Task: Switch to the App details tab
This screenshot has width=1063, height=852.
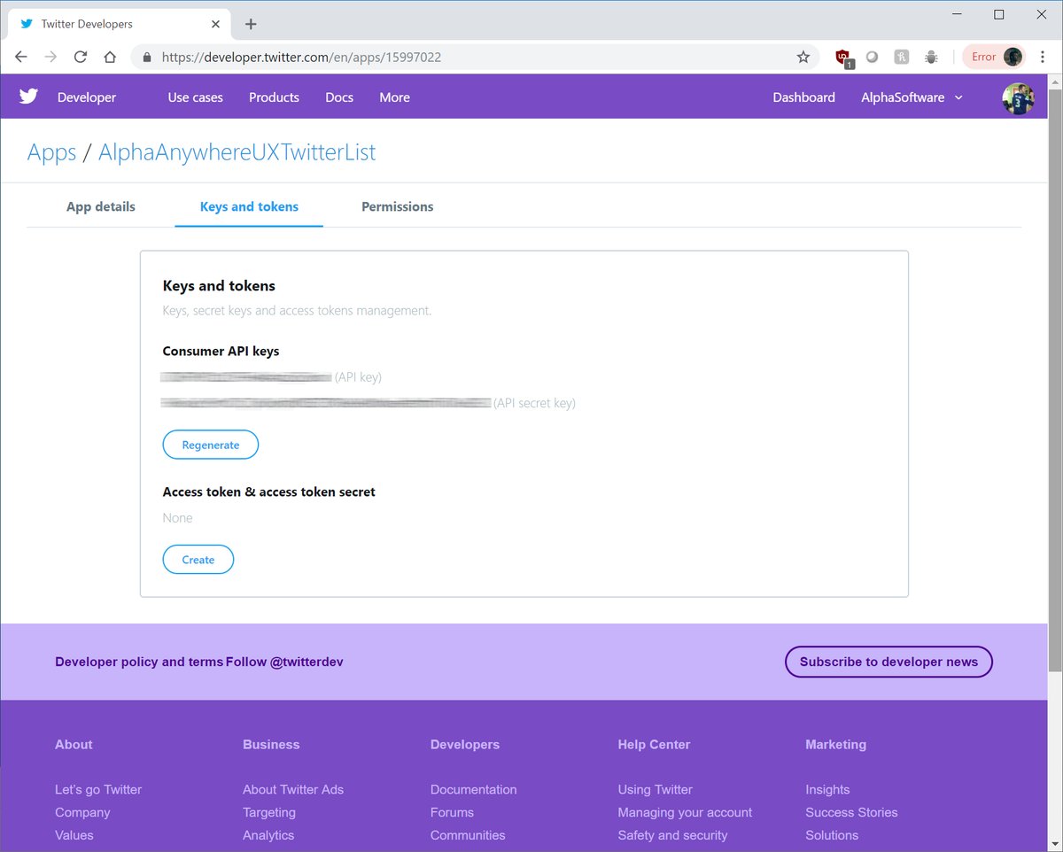Action: tap(100, 206)
